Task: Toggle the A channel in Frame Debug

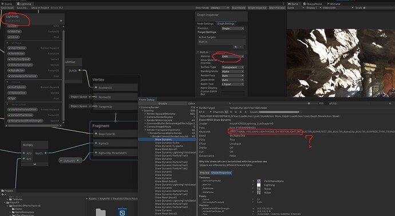Action: pyautogui.click(x=246, y=112)
